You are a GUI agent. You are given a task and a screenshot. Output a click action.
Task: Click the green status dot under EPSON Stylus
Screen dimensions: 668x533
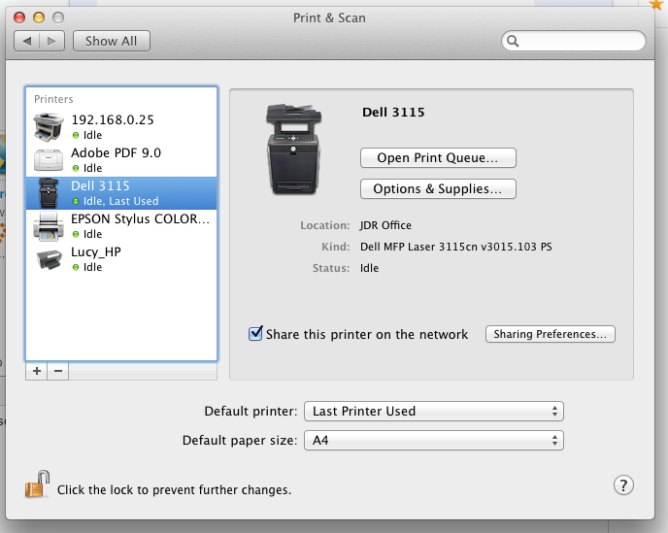point(76,234)
